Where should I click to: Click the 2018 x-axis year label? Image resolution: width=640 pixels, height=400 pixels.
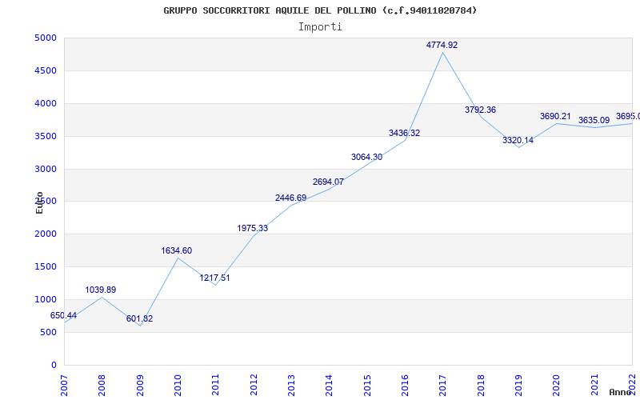481,386
